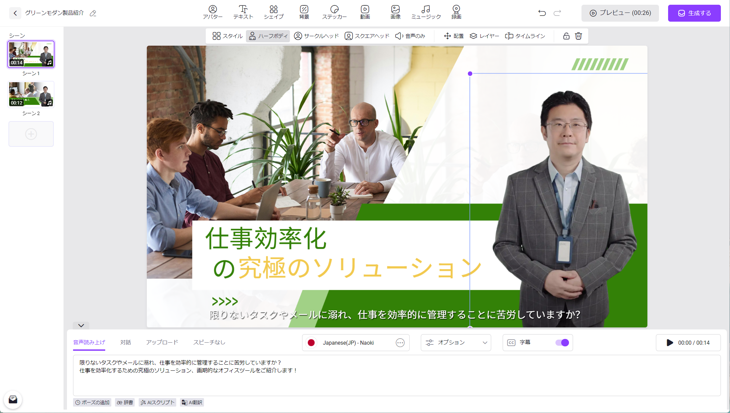Click the 生成する button
This screenshot has width=730, height=413.
(694, 13)
